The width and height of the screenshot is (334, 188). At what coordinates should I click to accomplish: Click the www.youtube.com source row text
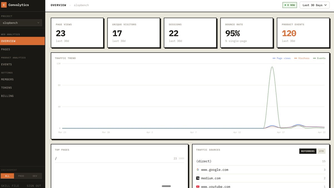(216, 187)
